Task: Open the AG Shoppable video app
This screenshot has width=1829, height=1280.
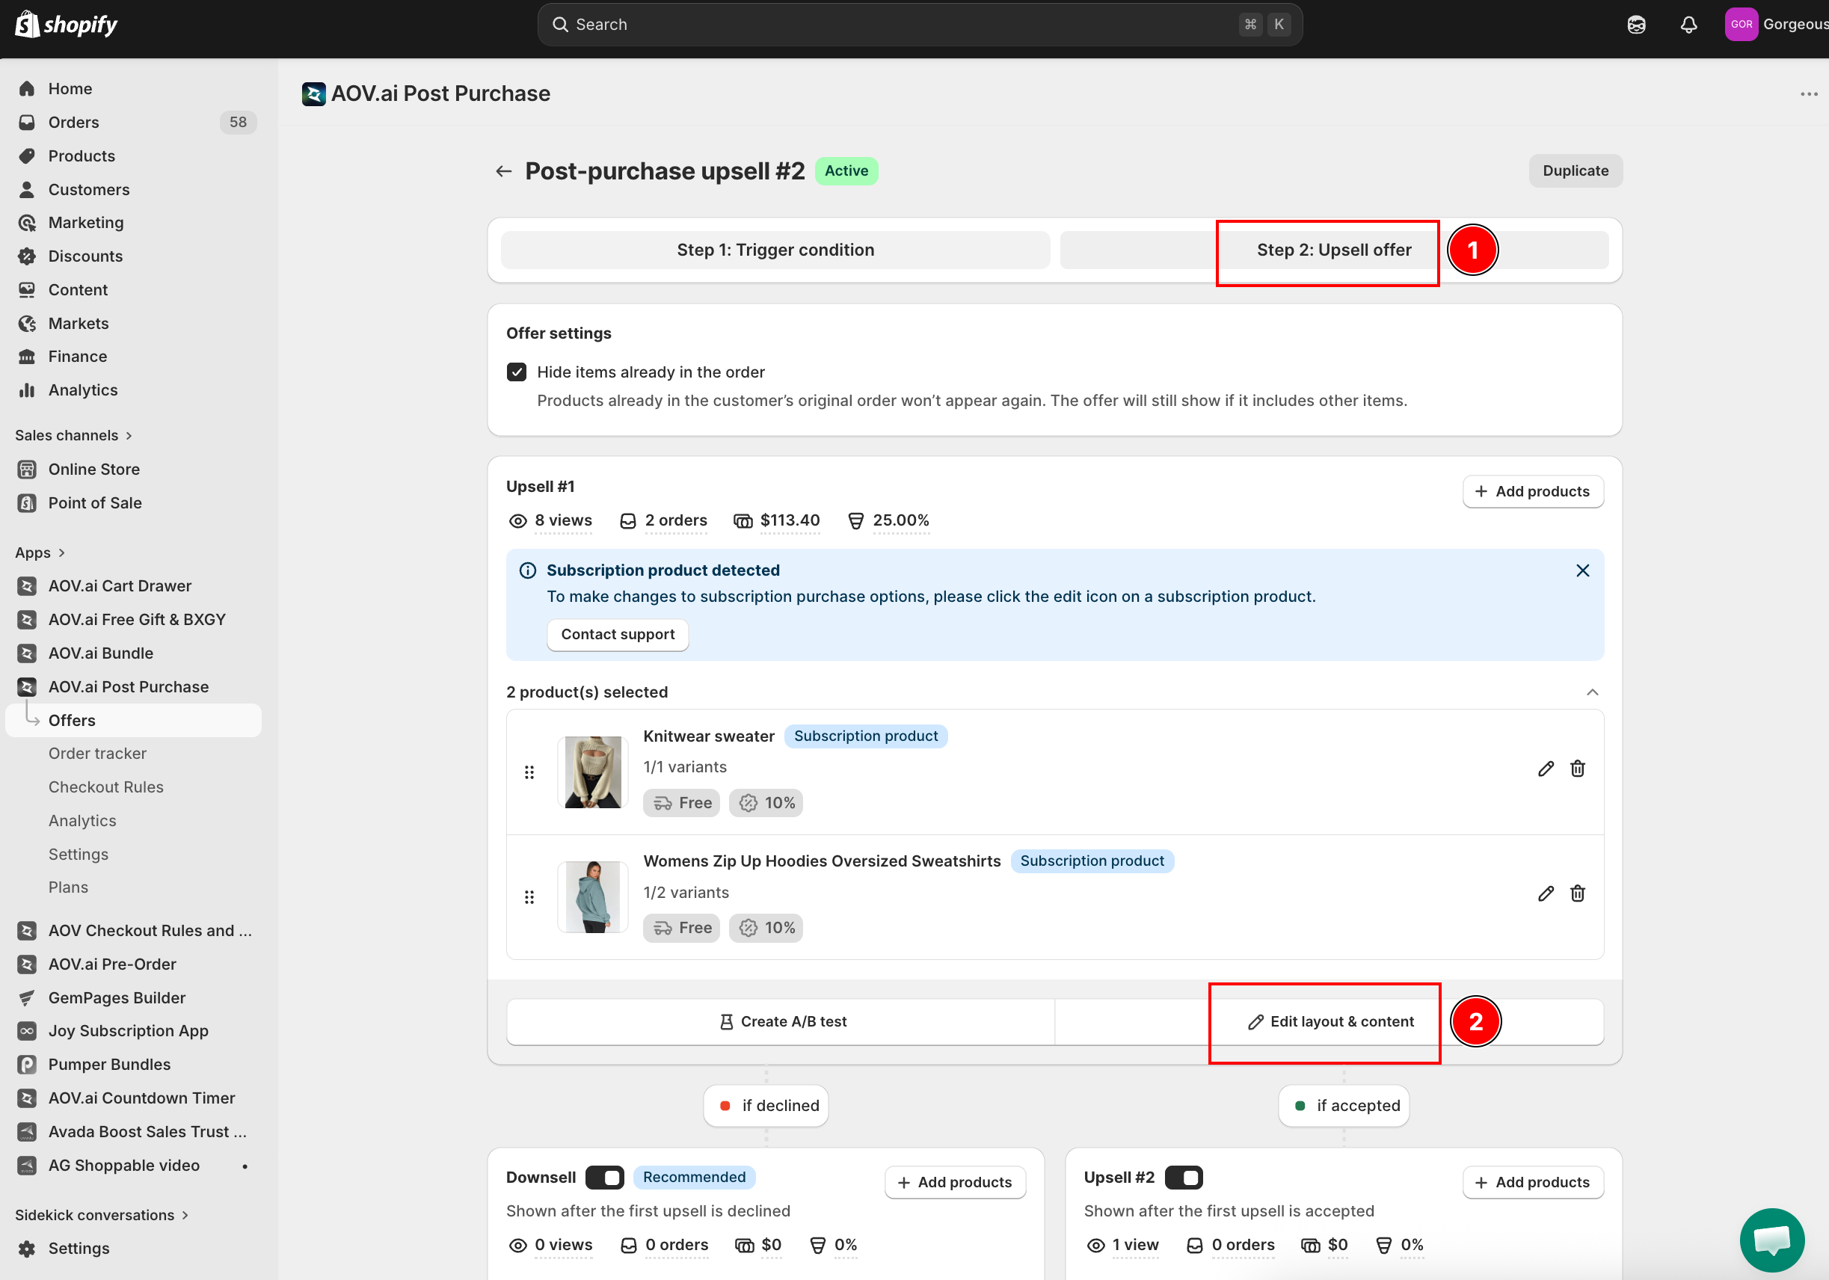Action: [x=132, y=1166]
